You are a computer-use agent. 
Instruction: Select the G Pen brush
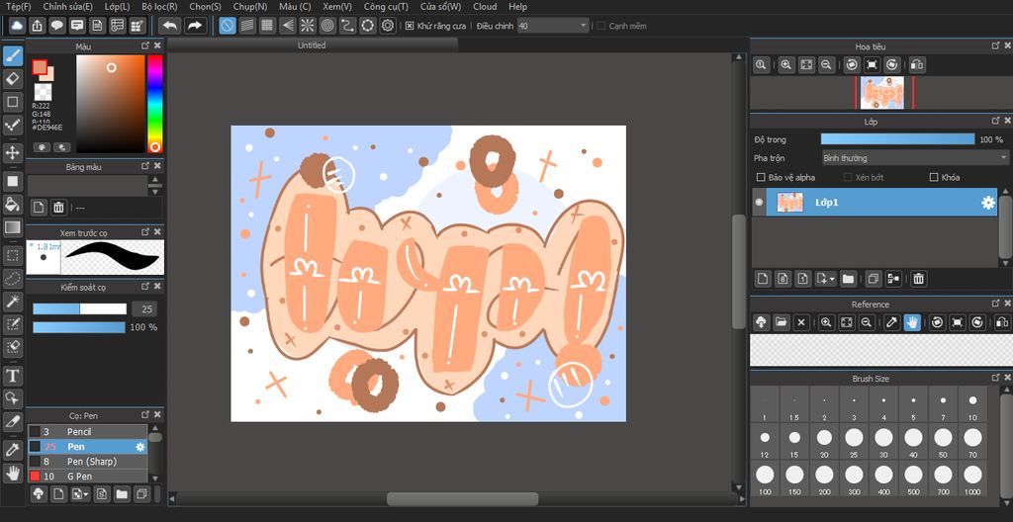point(87,477)
